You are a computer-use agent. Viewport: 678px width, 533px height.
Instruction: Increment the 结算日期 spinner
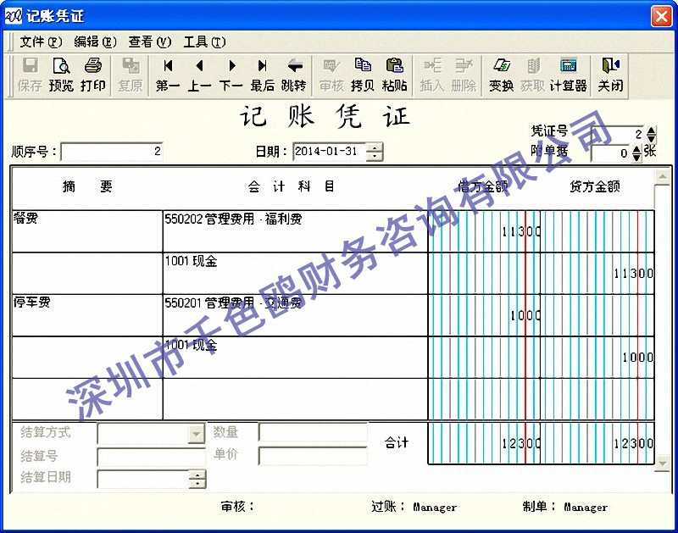[x=197, y=475]
